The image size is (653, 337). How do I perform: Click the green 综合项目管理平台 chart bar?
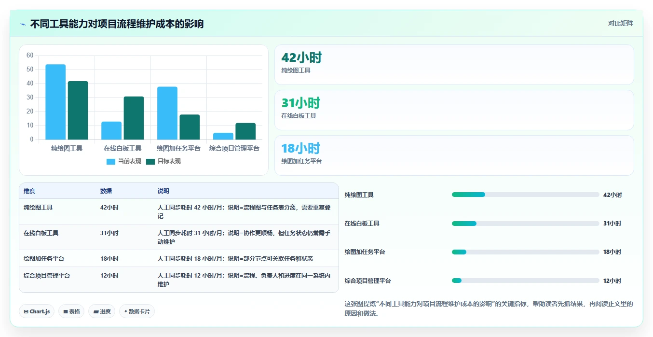(245, 131)
